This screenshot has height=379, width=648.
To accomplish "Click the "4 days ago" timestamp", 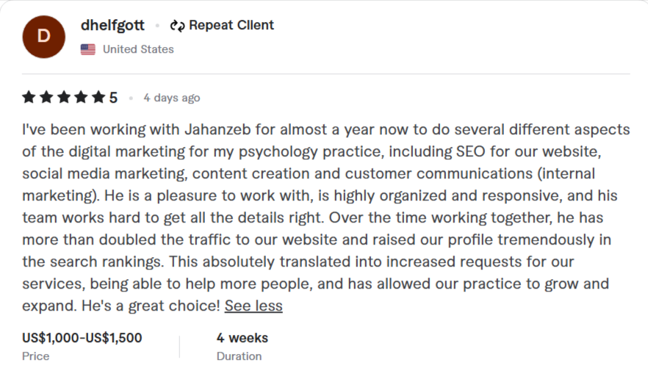I will (171, 98).
